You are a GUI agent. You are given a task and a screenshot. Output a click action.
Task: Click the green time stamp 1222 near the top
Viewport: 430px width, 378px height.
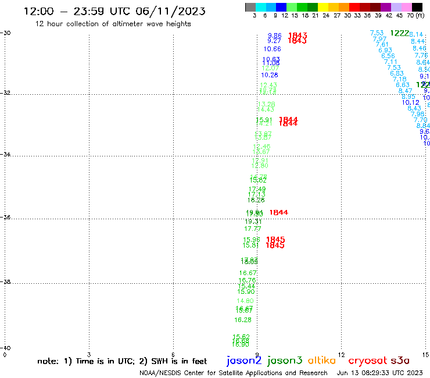coord(400,33)
